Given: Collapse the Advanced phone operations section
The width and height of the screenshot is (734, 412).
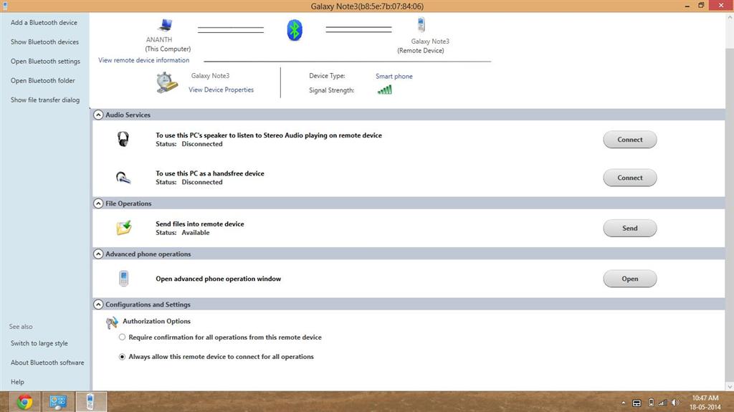Looking at the screenshot, I should point(98,254).
